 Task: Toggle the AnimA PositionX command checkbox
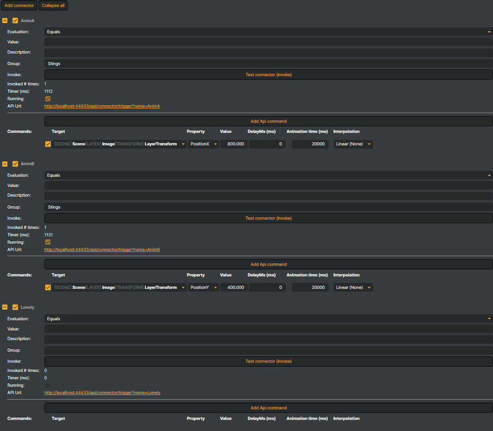pyautogui.click(x=48, y=144)
